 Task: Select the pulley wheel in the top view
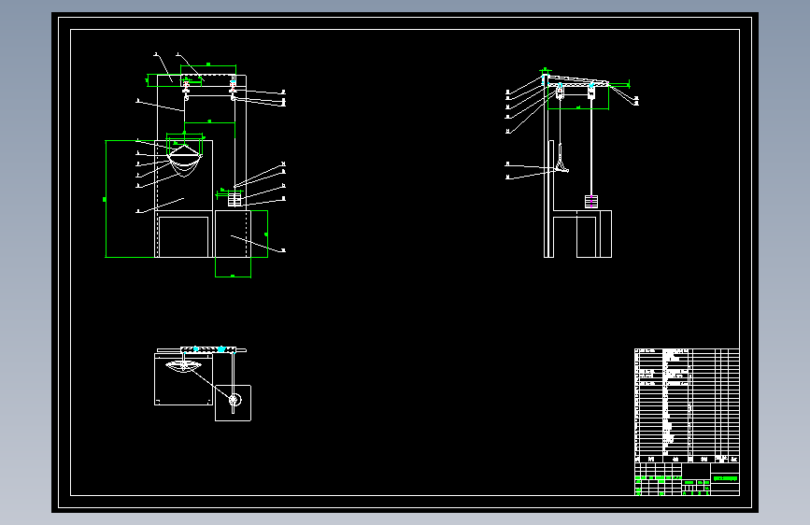234,400
